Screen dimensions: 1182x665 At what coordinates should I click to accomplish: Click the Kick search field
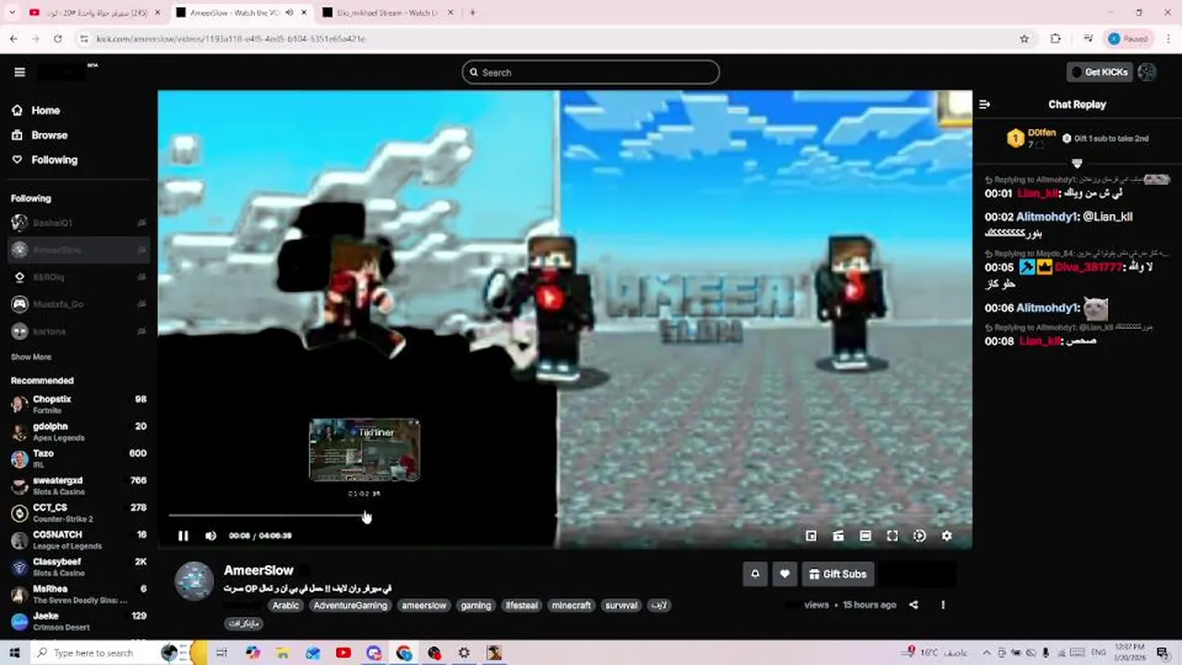tap(591, 72)
